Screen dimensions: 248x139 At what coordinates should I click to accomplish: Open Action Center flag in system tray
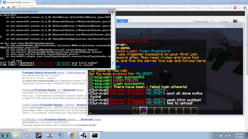pyautogui.click(x=221, y=136)
